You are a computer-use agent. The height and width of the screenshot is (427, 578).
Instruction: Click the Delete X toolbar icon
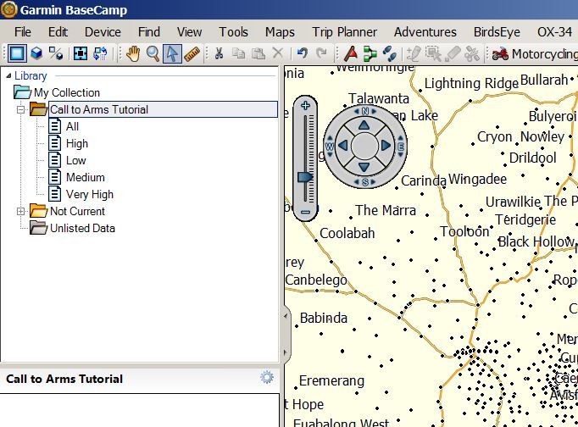pyautogui.click(x=278, y=53)
